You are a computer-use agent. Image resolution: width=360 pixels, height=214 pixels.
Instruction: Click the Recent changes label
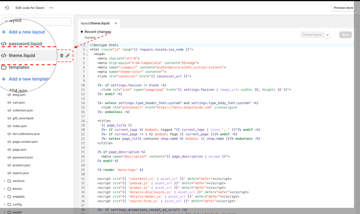[x=97, y=32]
